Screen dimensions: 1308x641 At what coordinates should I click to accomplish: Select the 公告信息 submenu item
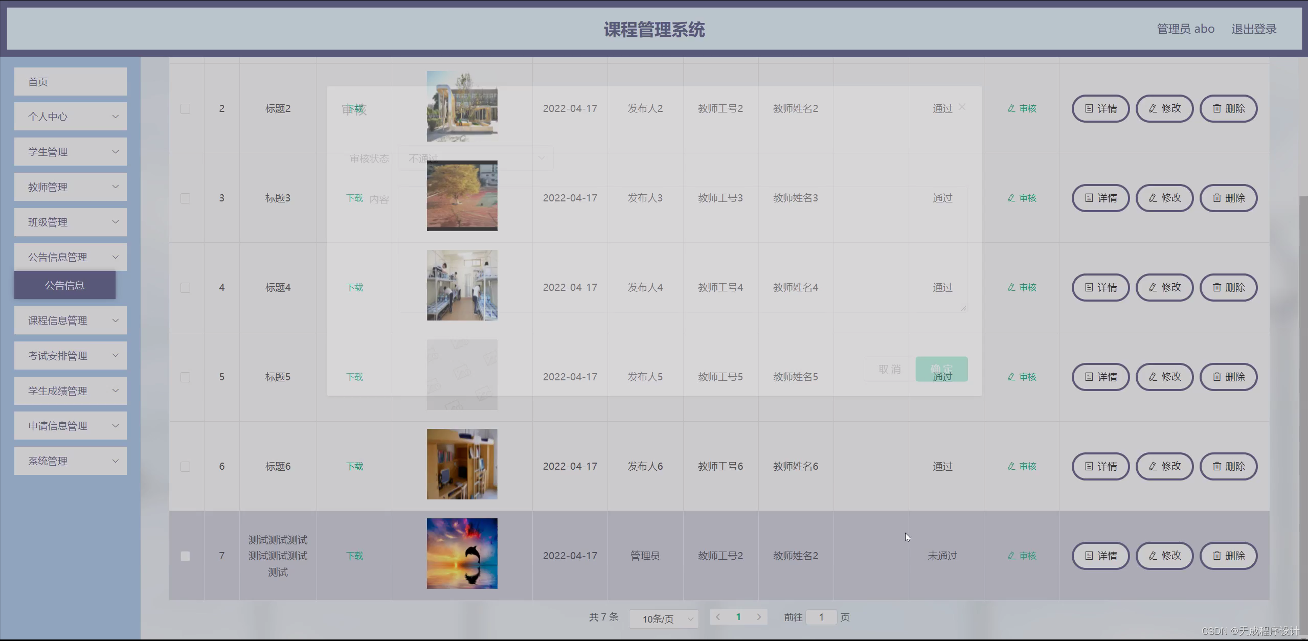coord(65,285)
